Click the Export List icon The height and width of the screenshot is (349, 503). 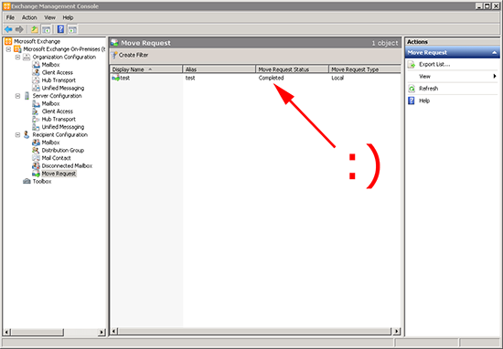412,65
